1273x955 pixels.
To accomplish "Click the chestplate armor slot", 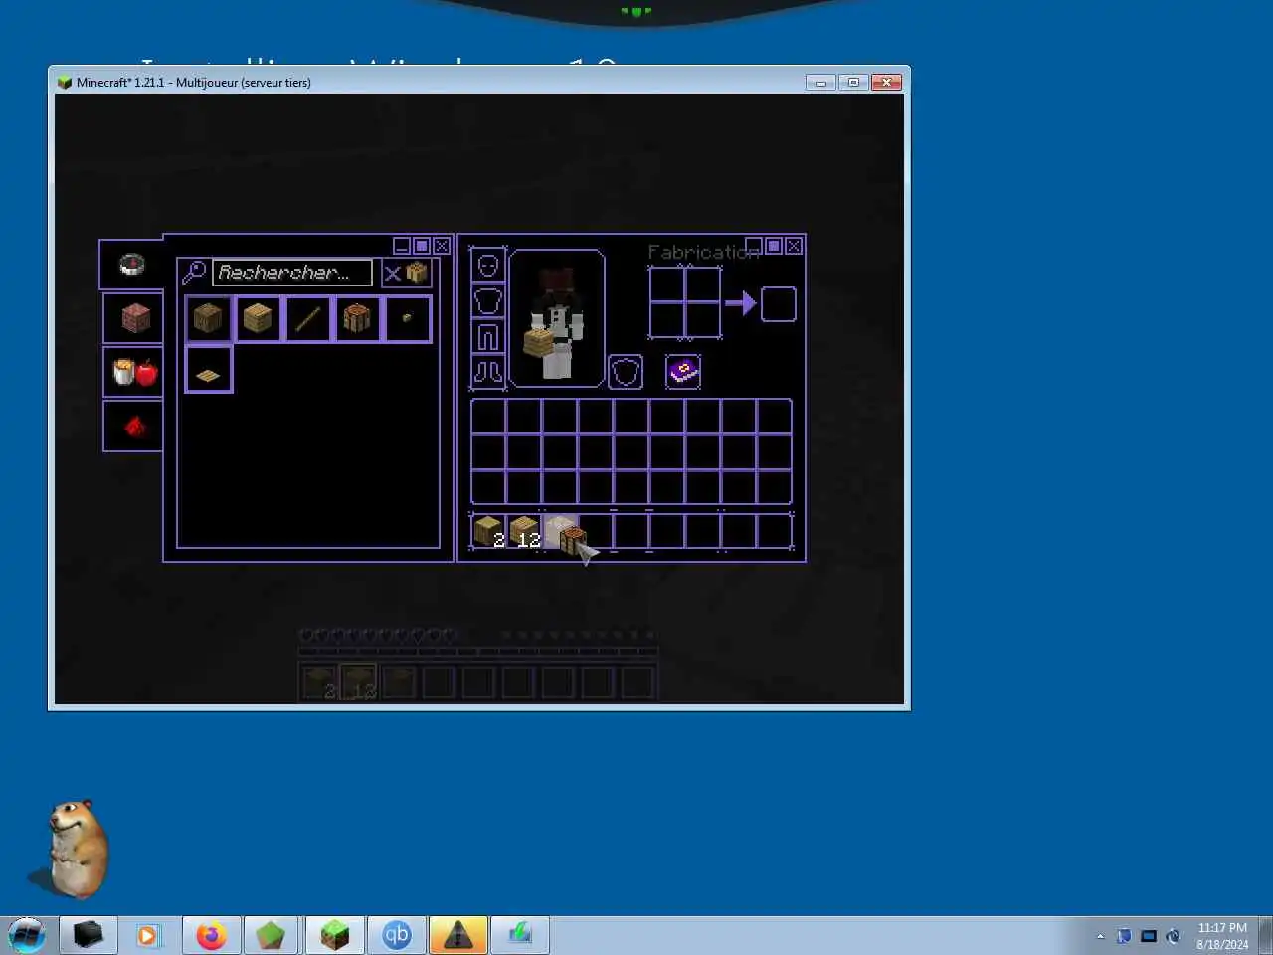I will point(488,301).
